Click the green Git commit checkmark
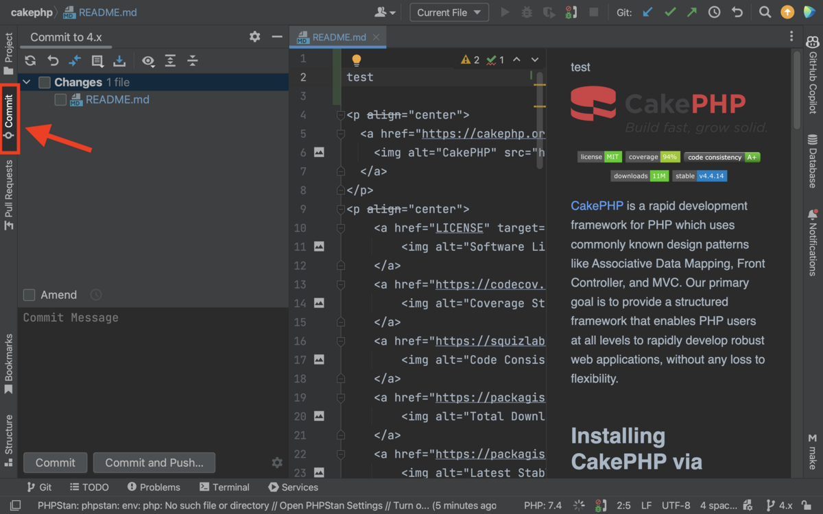Viewport: 823px width, 514px height. [x=670, y=12]
